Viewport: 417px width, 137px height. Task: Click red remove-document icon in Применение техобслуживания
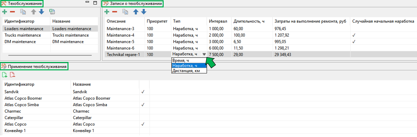point(12,75)
